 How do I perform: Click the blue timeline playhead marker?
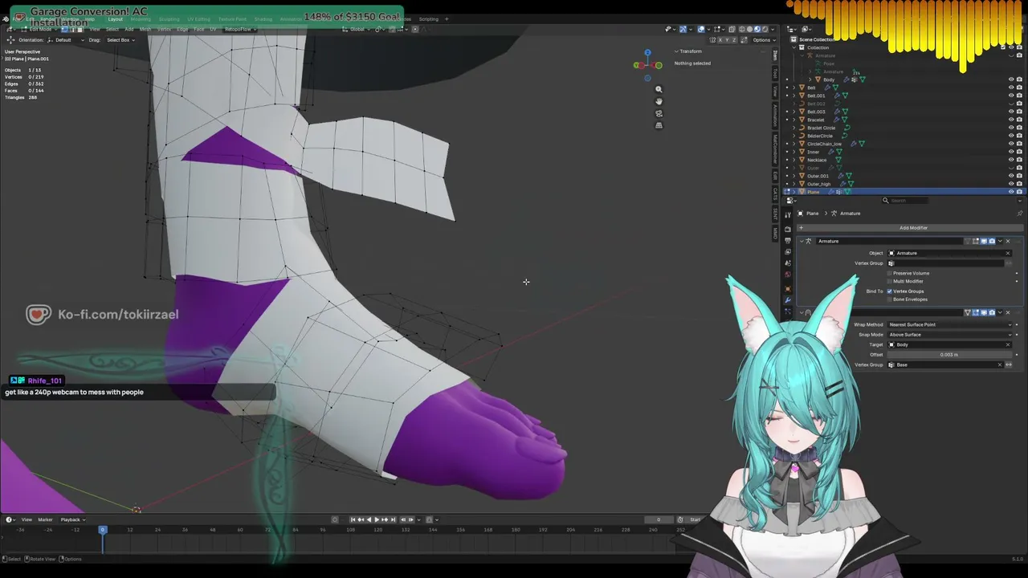[102, 530]
